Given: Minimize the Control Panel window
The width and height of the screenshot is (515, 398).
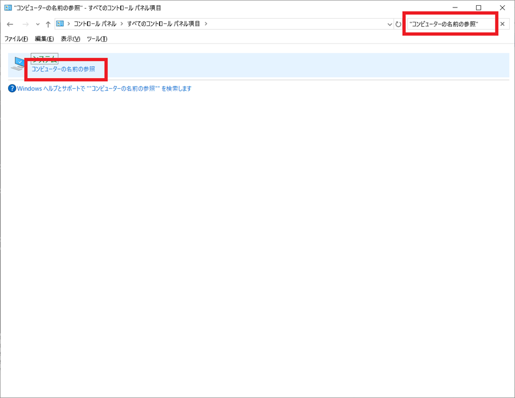Looking at the screenshot, I should point(455,8).
